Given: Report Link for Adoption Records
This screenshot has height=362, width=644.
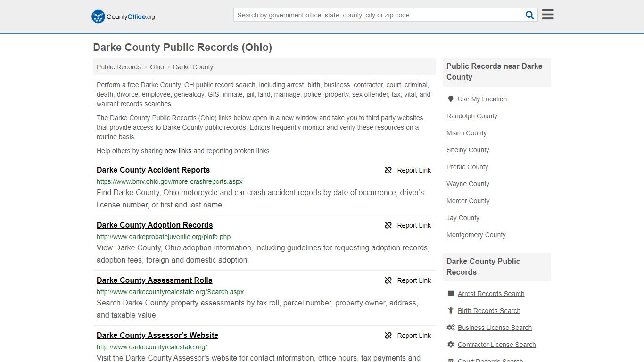Looking at the screenshot, I should pyautogui.click(x=414, y=225).
